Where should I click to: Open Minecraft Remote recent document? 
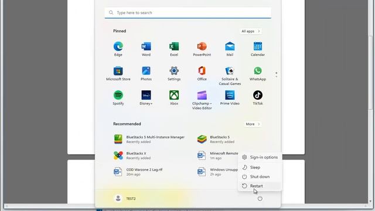tap(217, 155)
